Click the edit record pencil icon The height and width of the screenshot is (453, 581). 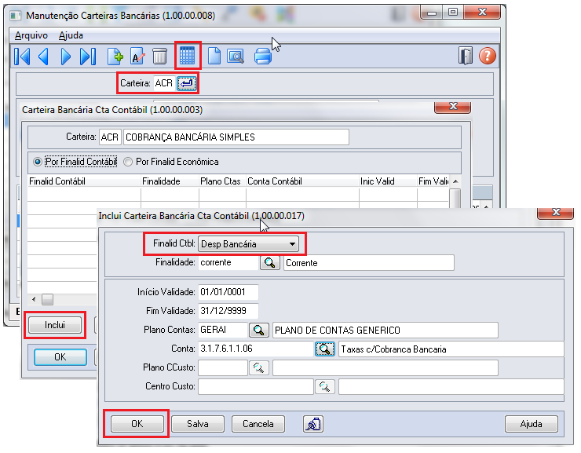tap(137, 57)
